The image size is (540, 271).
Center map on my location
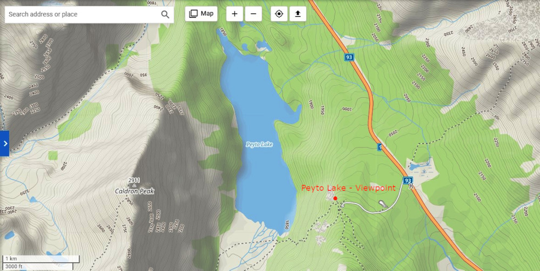279,14
